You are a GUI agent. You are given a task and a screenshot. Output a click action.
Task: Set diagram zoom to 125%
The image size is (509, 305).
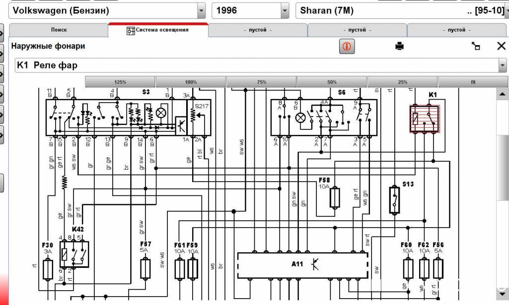pyautogui.click(x=120, y=82)
